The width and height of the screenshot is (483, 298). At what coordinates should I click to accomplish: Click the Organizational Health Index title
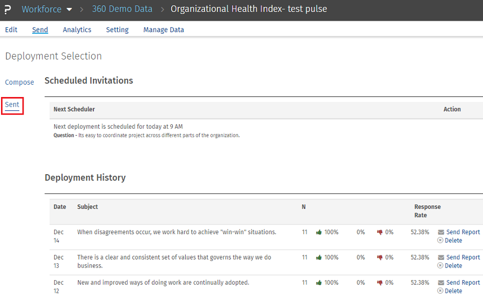[248, 9]
